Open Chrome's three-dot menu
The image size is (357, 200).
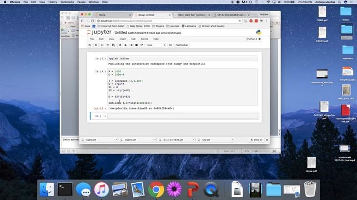[267, 21]
